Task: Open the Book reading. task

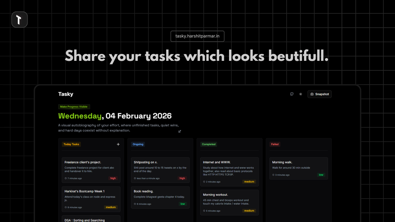Action: tap(160, 198)
